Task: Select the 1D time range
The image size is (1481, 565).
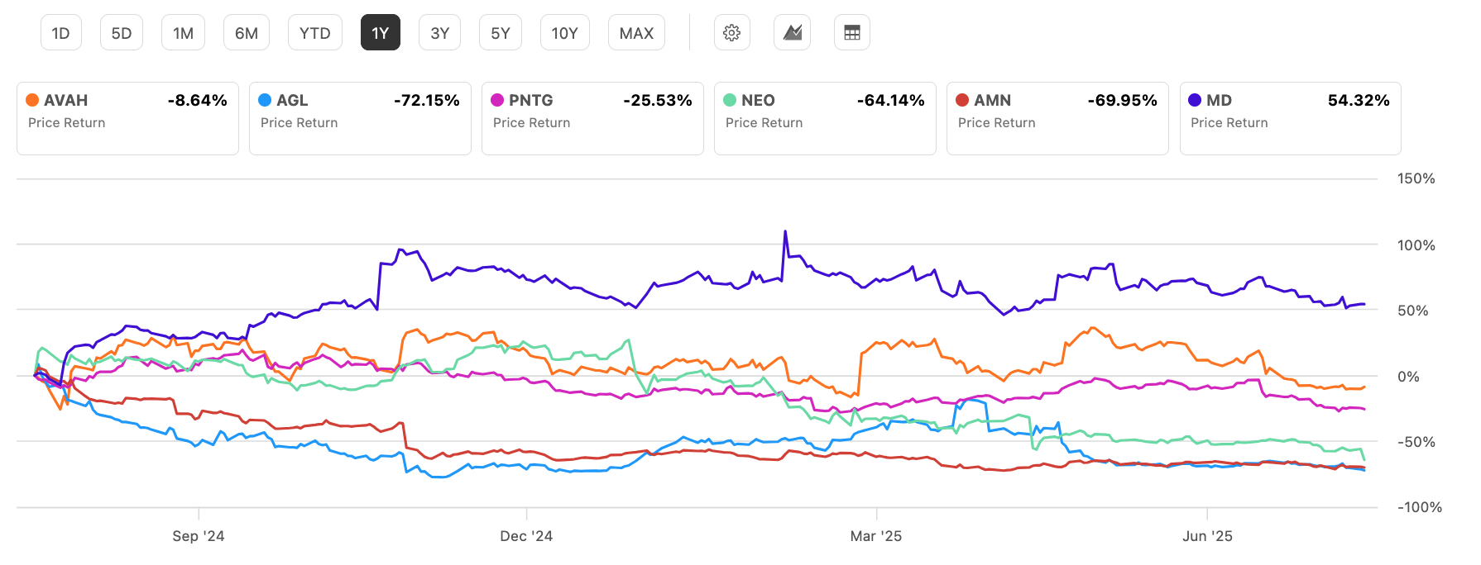Action: pyautogui.click(x=60, y=32)
